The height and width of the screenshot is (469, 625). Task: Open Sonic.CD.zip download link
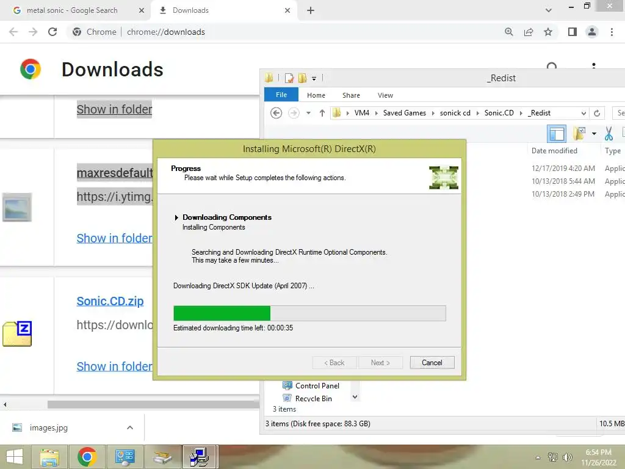point(110,301)
